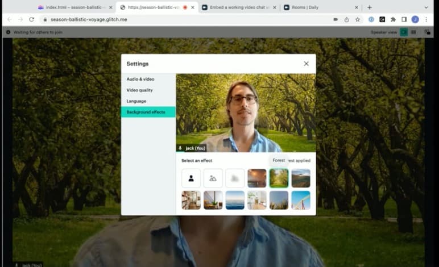Toggle the browser side panel
Image resolution: width=439 pixels, height=267 pixels.
point(404,19)
